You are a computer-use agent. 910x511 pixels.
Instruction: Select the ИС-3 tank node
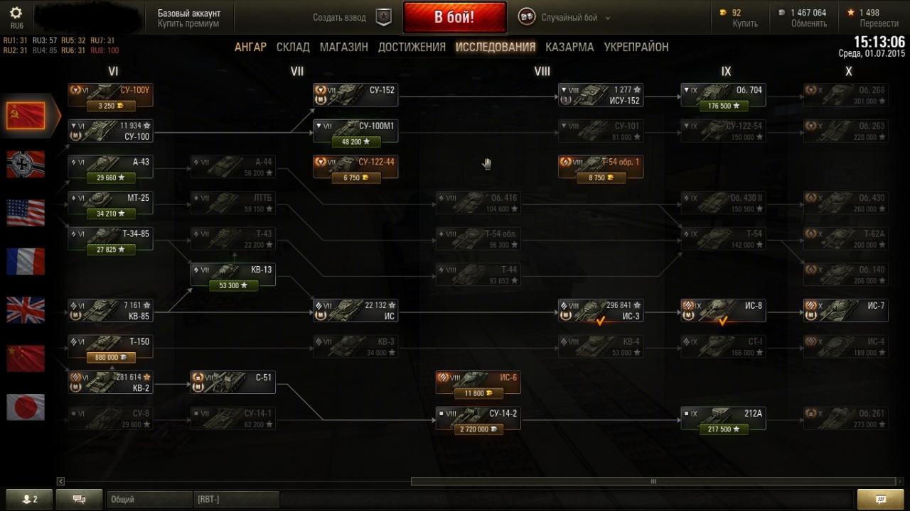tap(601, 311)
